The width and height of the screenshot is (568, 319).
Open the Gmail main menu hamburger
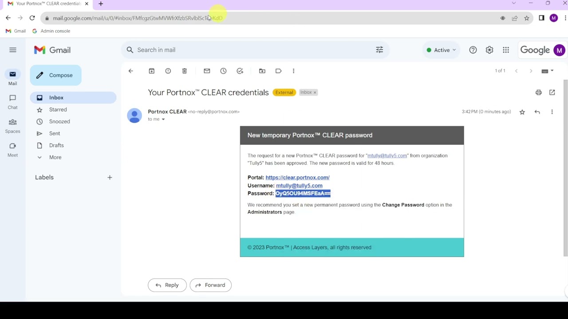pyautogui.click(x=13, y=50)
